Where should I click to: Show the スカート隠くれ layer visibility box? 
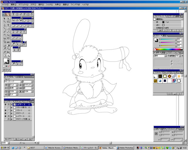coord(5,108)
